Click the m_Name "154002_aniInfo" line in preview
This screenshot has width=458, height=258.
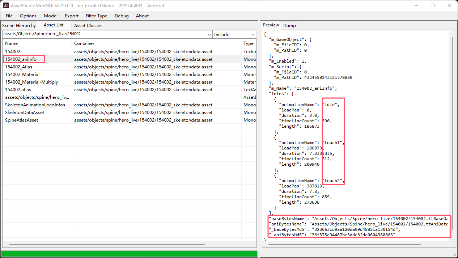[303, 88]
